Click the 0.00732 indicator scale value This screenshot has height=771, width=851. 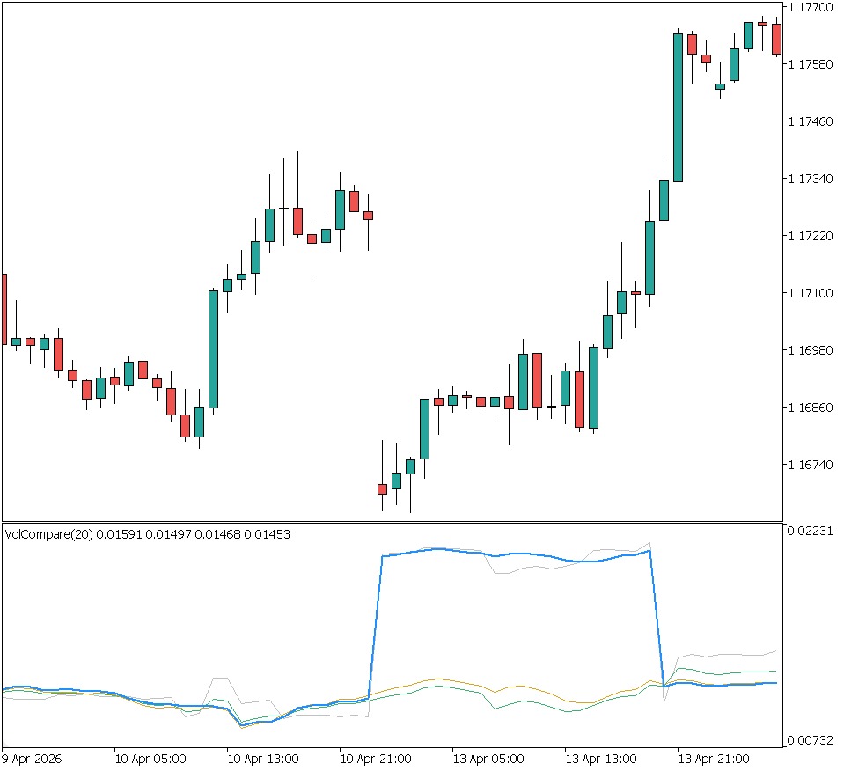tap(811, 740)
